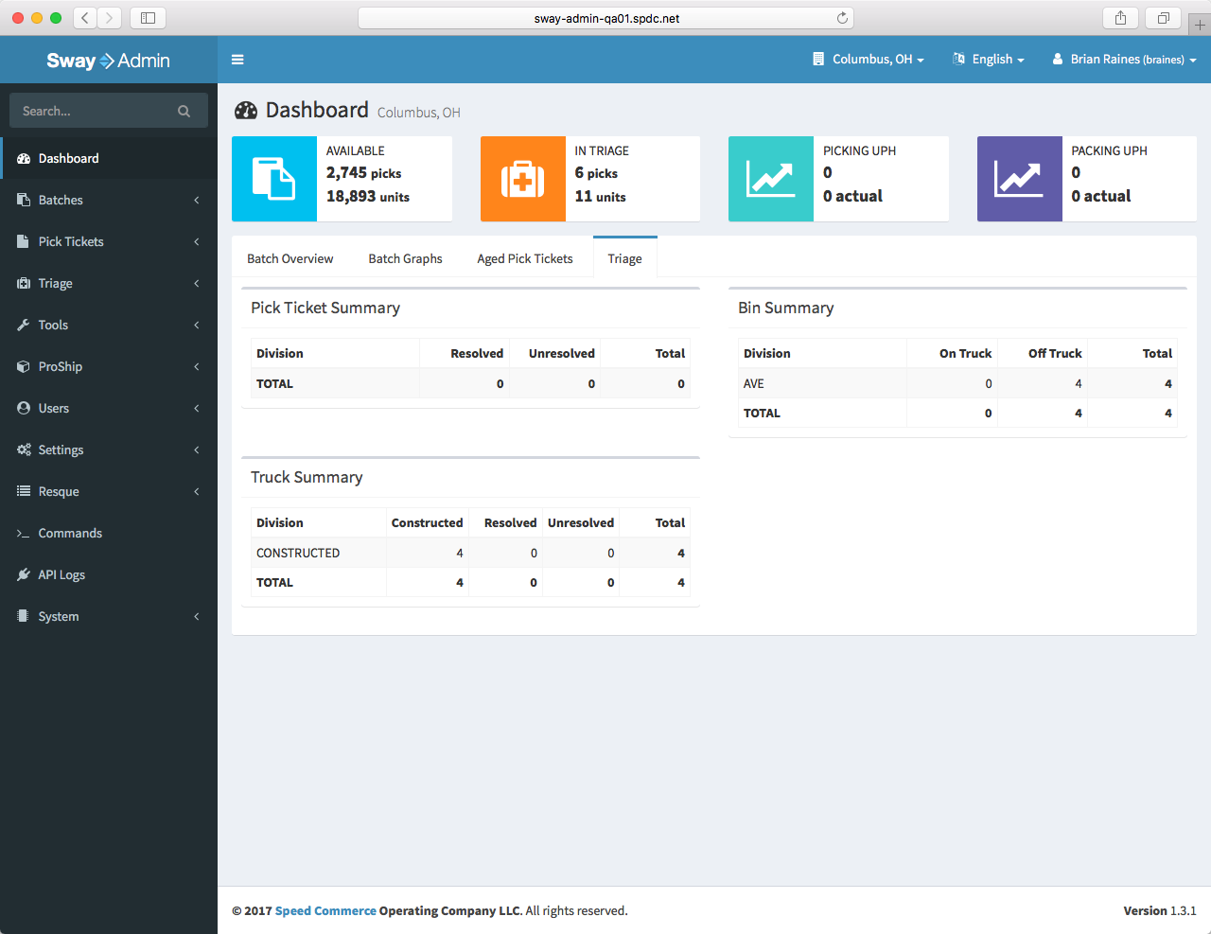Screen dimensions: 1211x934
Task: Click the 2,745 picks value
Action: (364, 172)
